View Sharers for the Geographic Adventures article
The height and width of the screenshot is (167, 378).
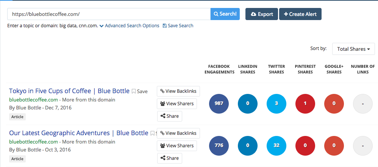177,145
